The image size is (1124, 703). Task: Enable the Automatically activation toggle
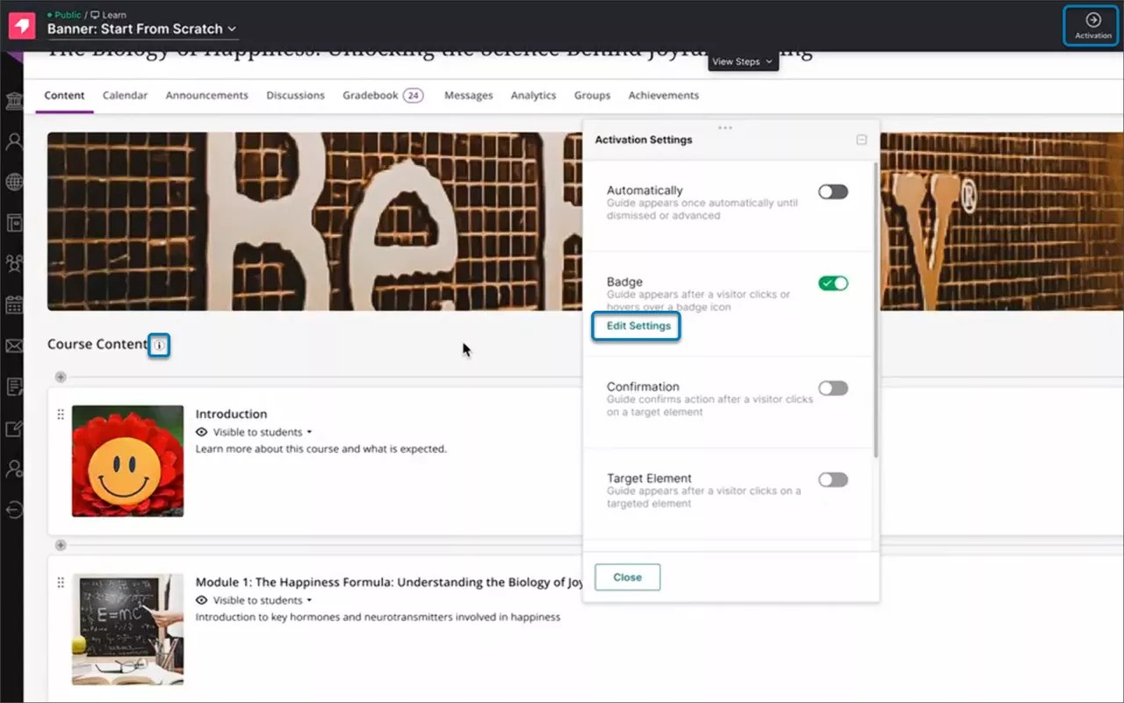(832, 191)
